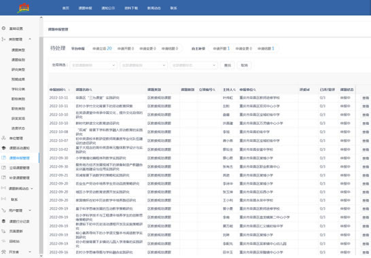Click the 查询 search button
Screen dimensions: 371x258
pos(228,65)
